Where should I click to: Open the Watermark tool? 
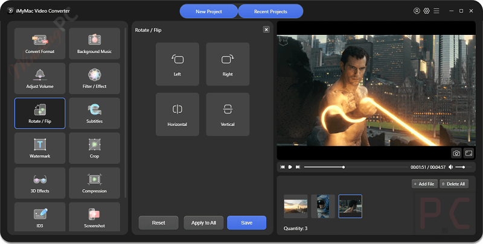(40, 148)
